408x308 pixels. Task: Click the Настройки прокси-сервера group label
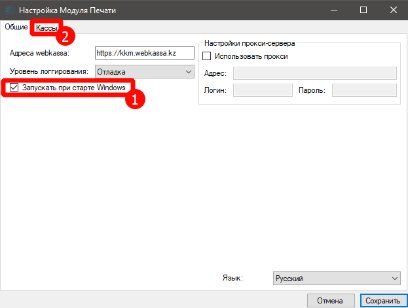pos(250,43)
